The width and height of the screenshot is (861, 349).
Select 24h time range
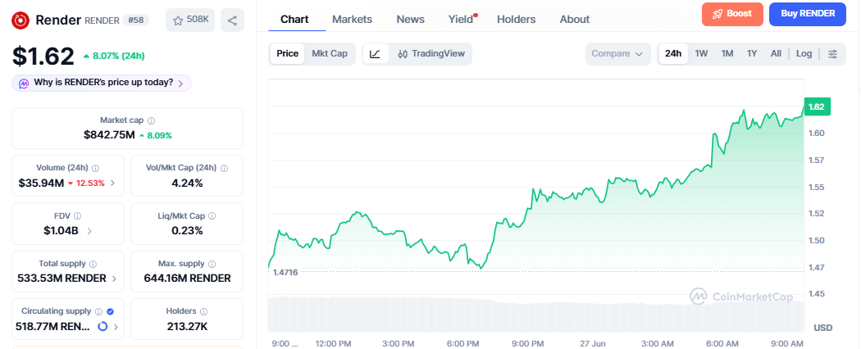point(673,54)
